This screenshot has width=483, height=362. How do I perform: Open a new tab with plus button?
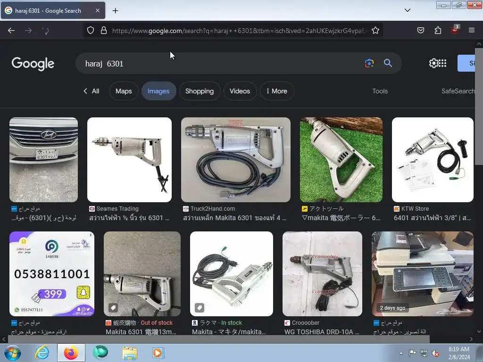pos(115,11)
